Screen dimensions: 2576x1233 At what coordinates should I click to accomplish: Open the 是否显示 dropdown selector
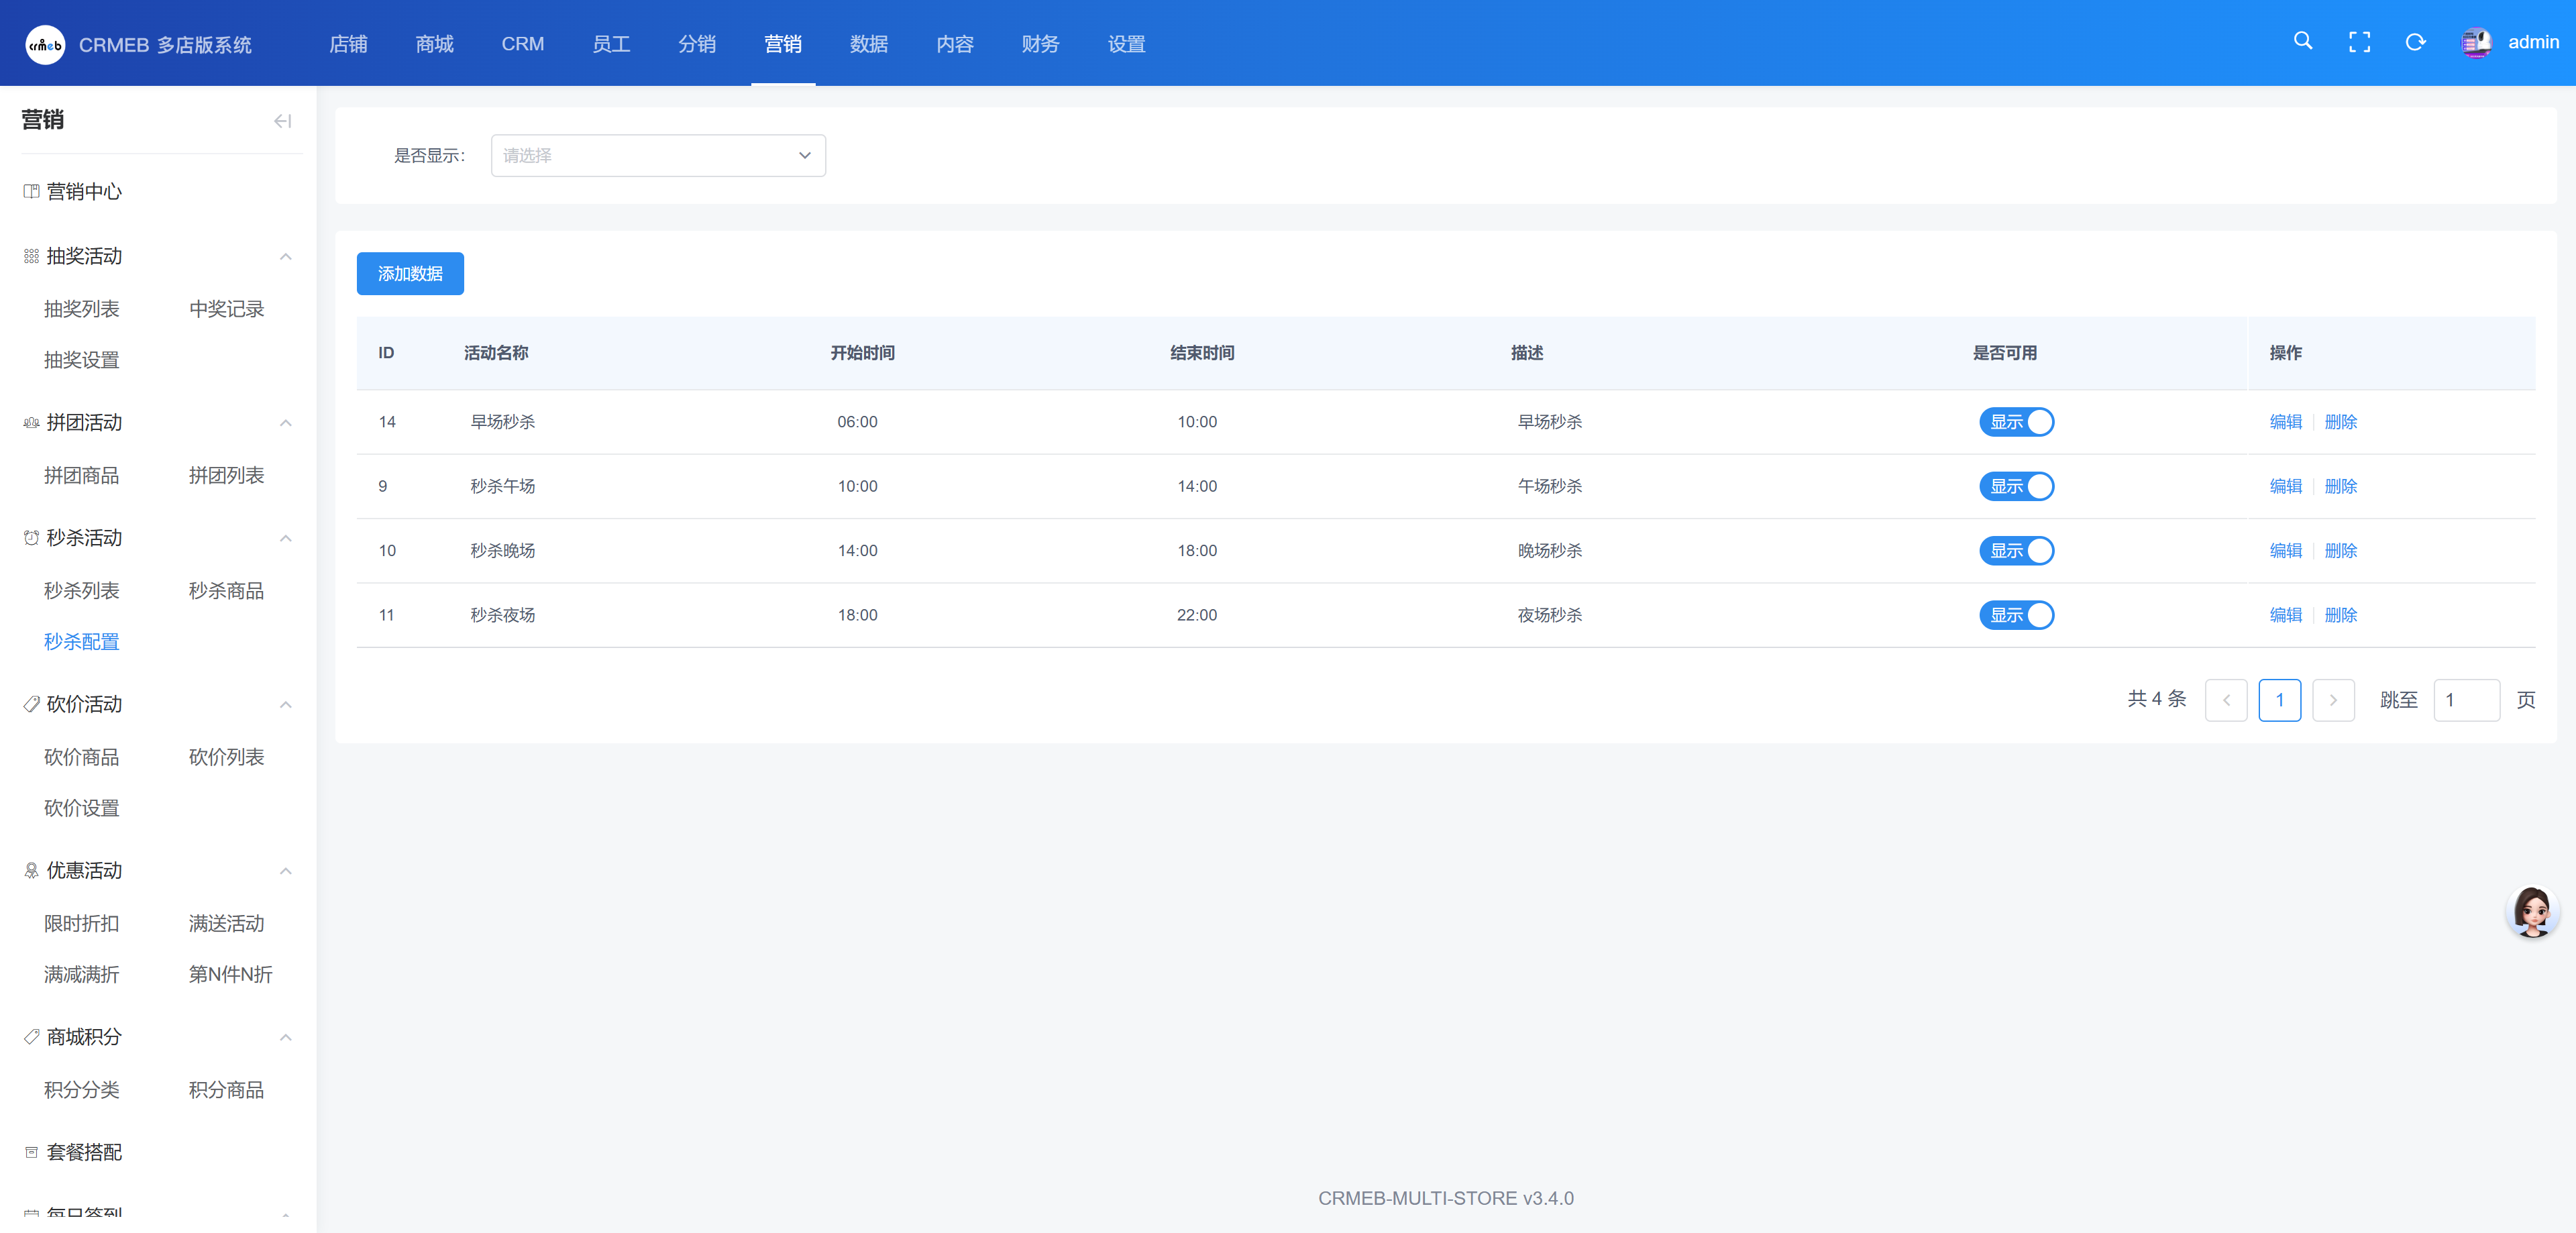coord(657,156)
